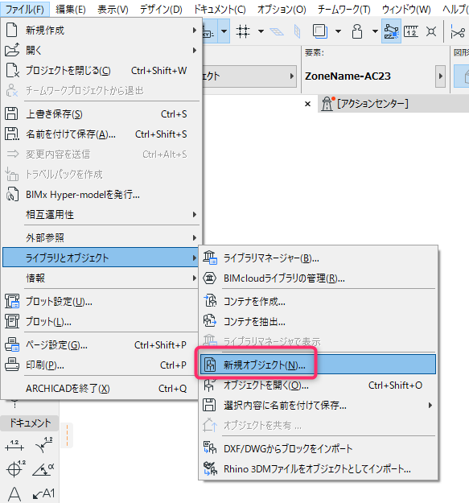Click the plotter settings icon beside プロット設定
Image resolution: width=469 pixels, height=503 pixels.
point(12,301)
